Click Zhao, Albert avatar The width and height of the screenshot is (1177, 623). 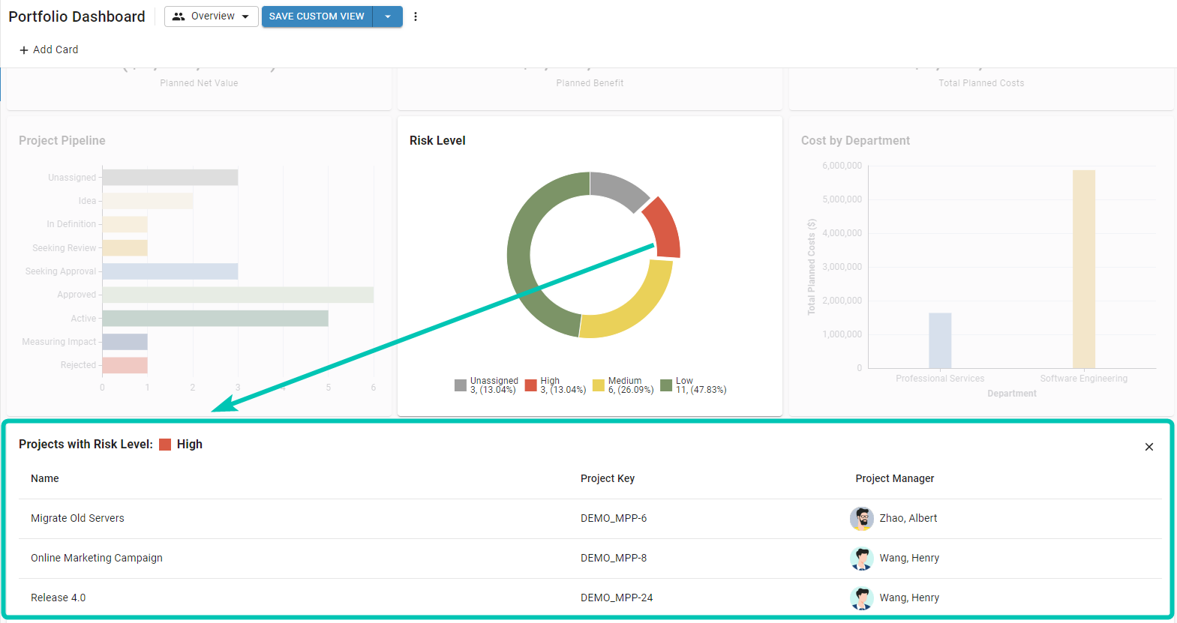tap(862, 518)
